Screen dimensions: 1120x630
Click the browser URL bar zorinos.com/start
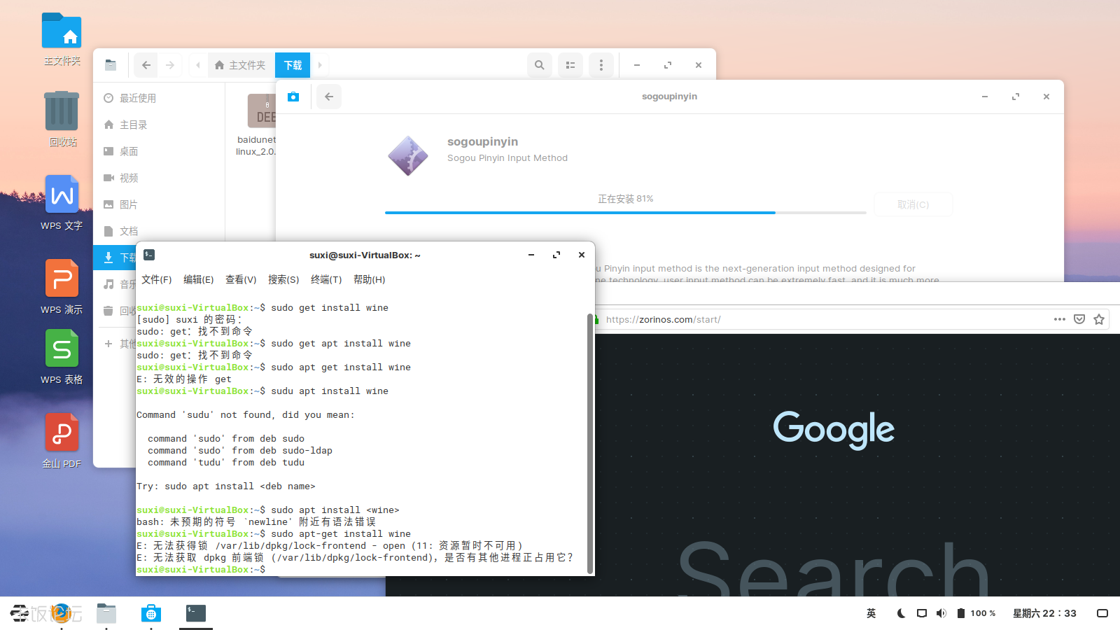[x=663, y=319]
